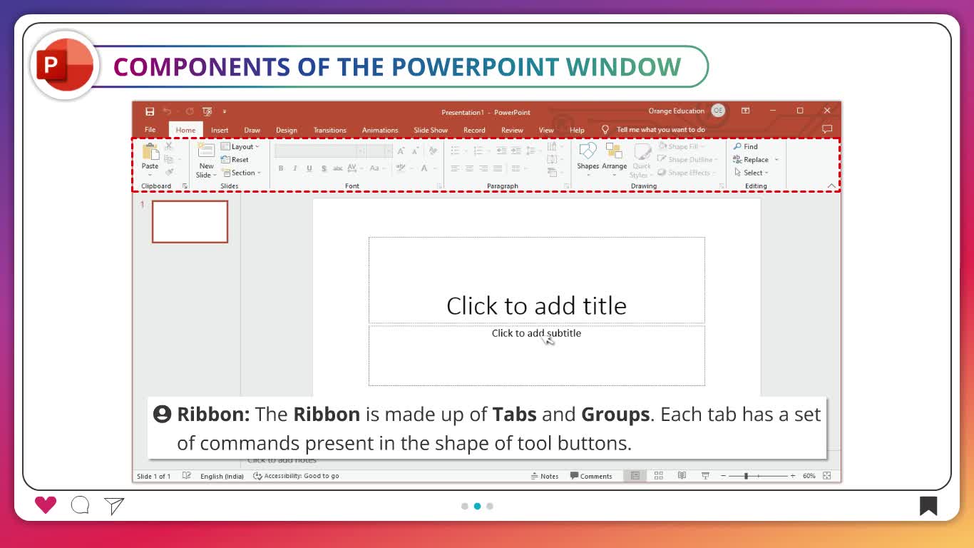Open the Select dropdown in Editing
Image resolution: width=974 pixels, height=548 pixels.
pos(752,173)
